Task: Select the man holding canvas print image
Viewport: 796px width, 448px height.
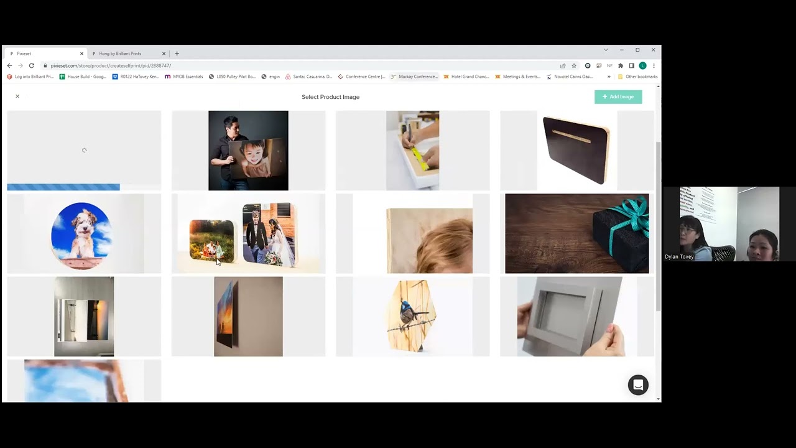Action: [248, 151]
